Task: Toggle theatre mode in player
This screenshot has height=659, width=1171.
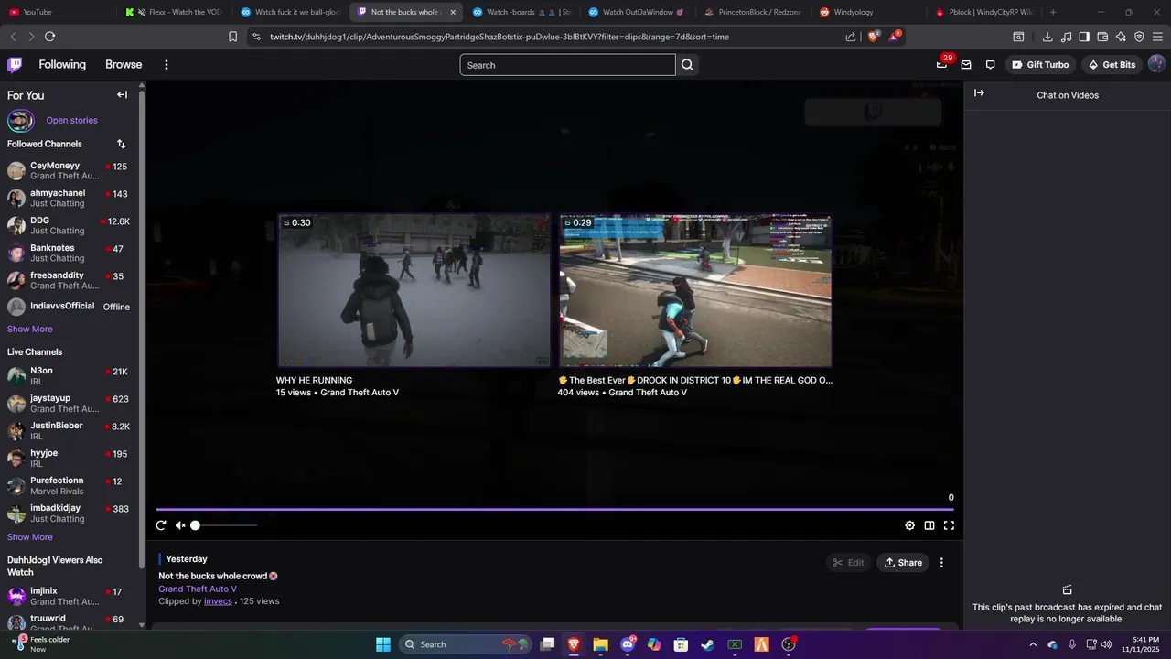Action: click(x=929, y=525)
